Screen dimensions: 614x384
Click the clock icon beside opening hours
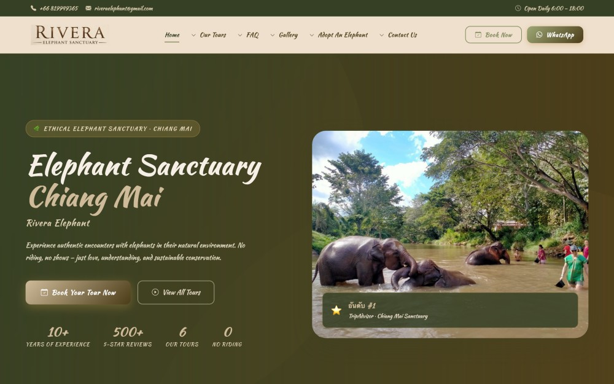[518, 8]
